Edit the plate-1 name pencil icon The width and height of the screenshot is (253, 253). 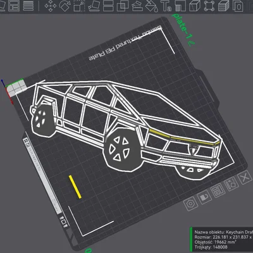[x=192, y=43]
